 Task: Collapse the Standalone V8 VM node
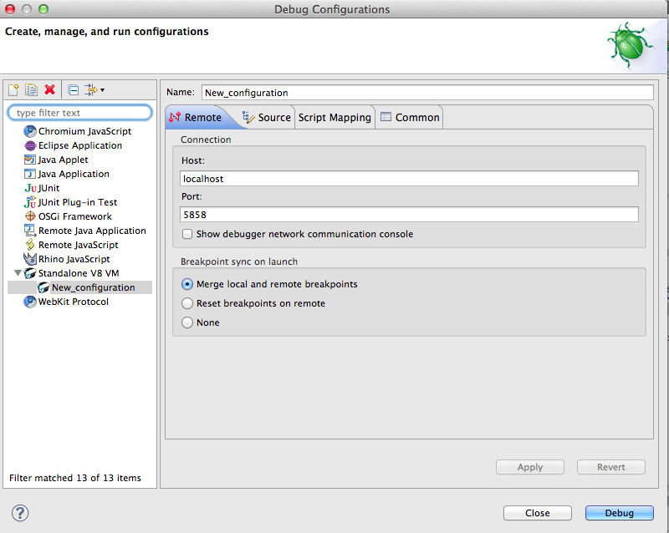[x=18, y=273]
